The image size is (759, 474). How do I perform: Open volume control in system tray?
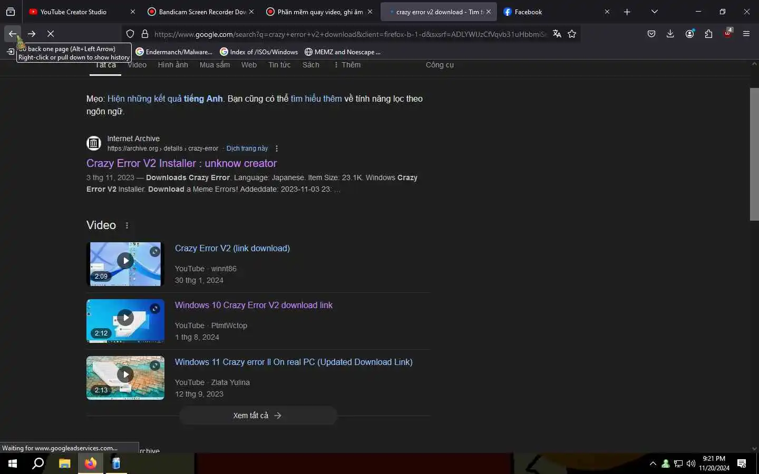point(691,463)
